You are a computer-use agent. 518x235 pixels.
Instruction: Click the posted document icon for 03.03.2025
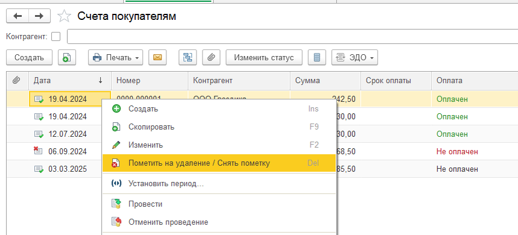pos(39,169)
